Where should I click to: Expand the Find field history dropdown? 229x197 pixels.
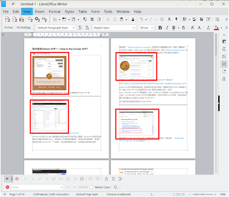tap(61, 187)
